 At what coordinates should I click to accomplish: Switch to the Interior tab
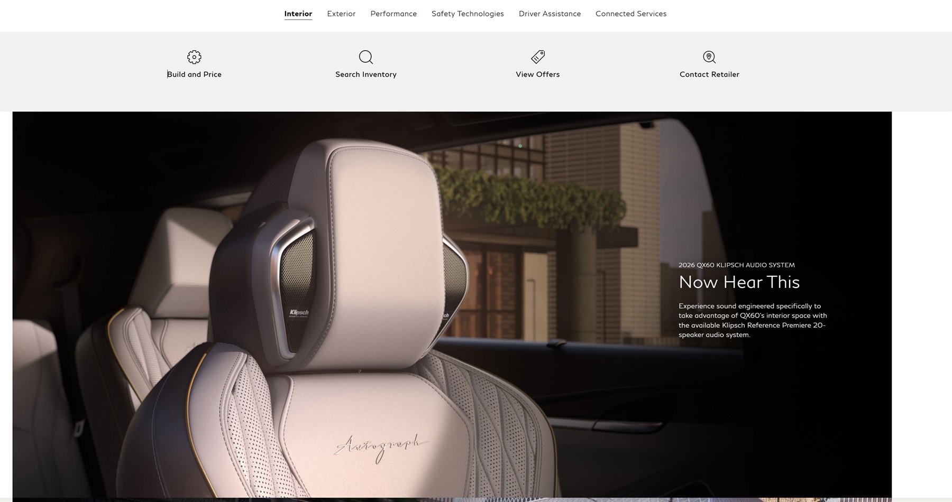(x=298, y=13)
